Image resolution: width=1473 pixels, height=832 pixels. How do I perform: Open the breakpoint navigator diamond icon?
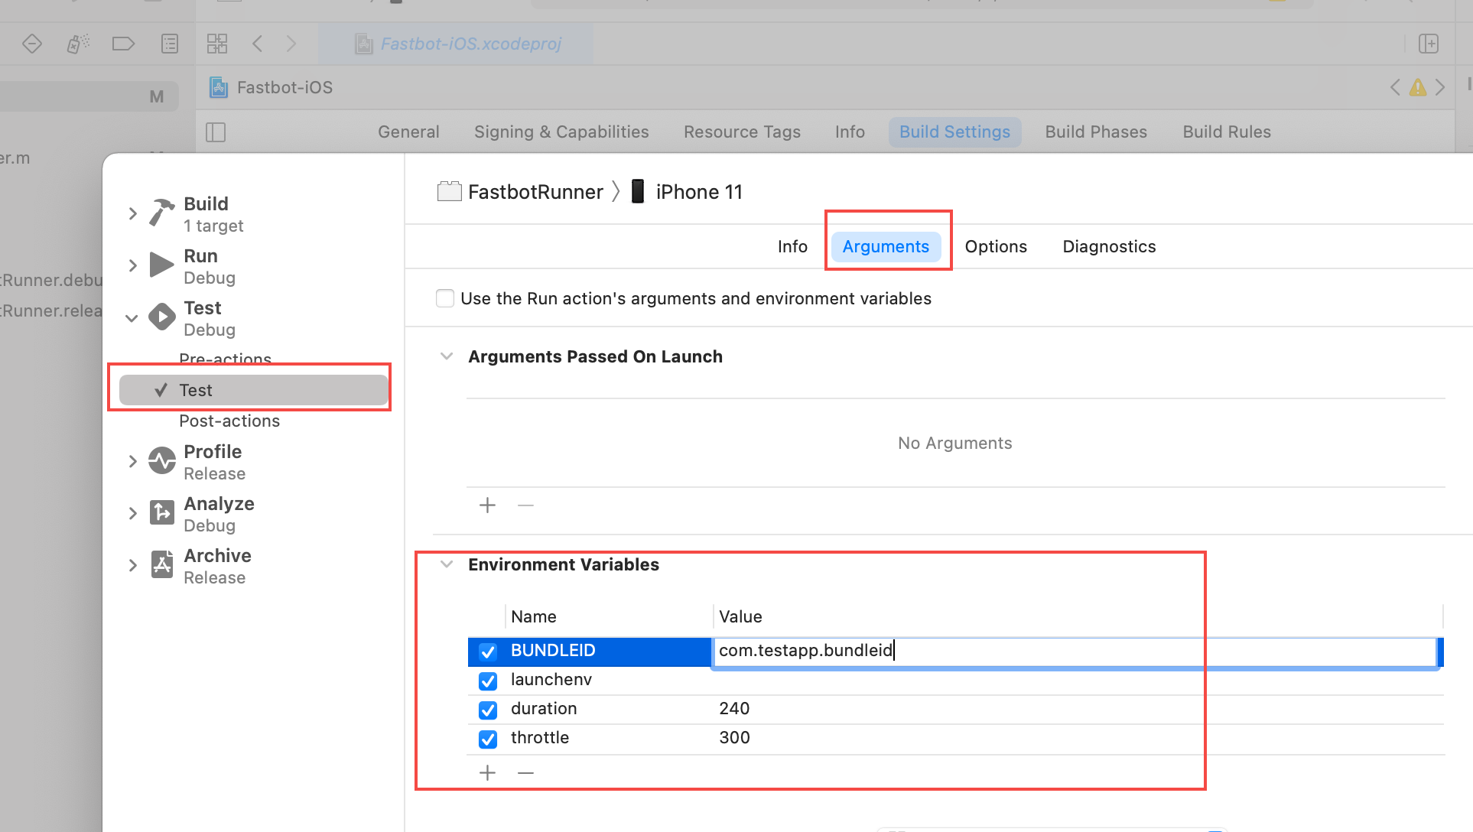coord(32,44)
